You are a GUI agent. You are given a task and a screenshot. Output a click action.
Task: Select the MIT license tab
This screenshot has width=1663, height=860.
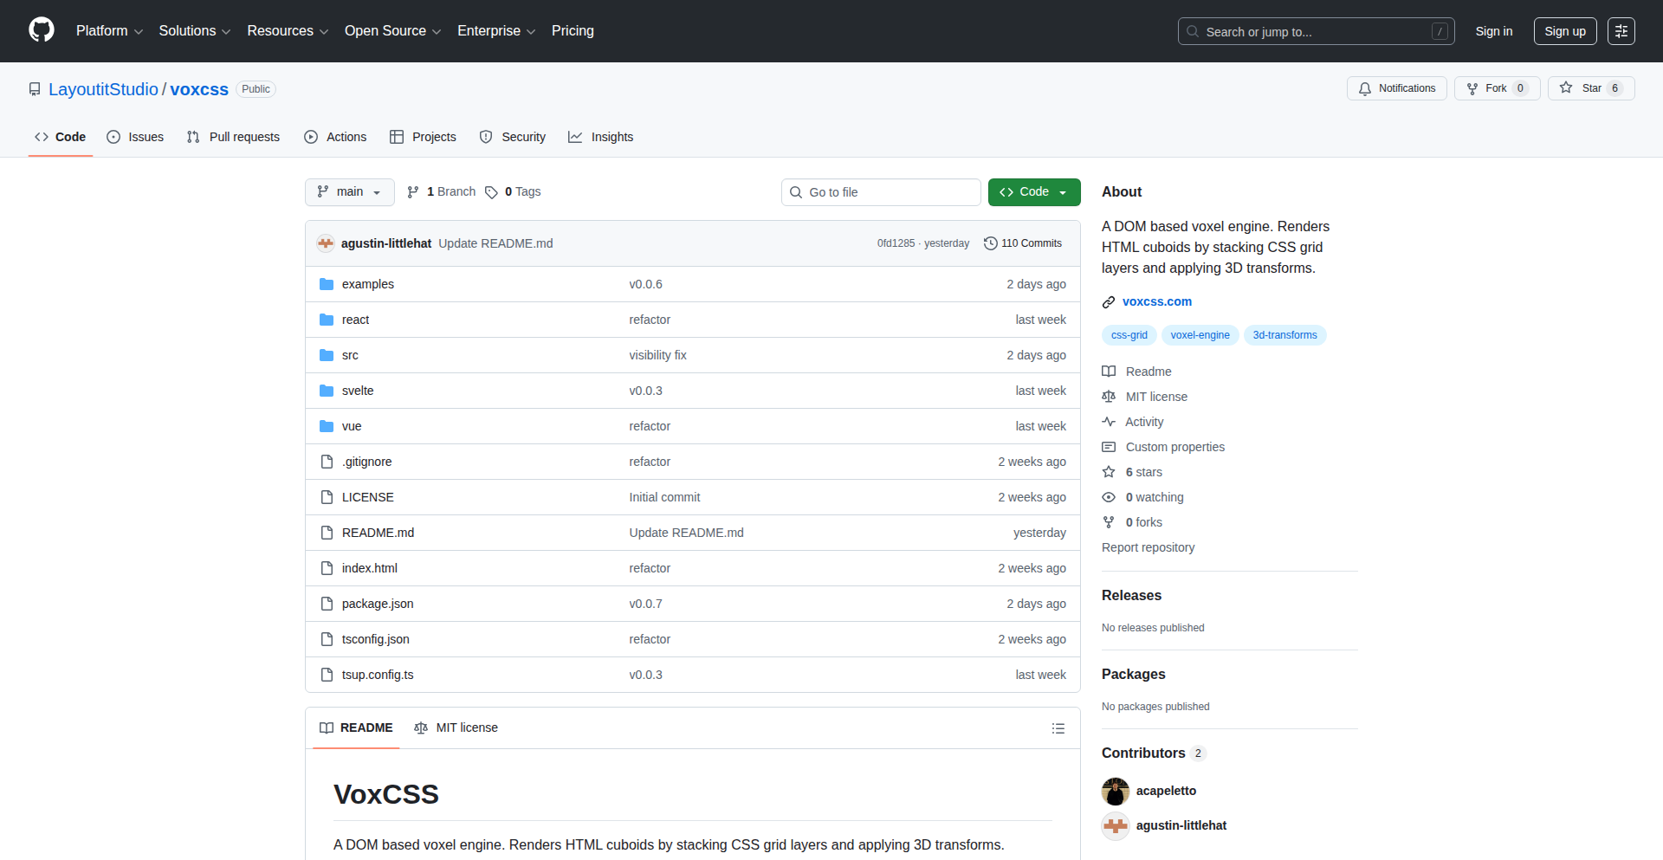tap(456, 727)
